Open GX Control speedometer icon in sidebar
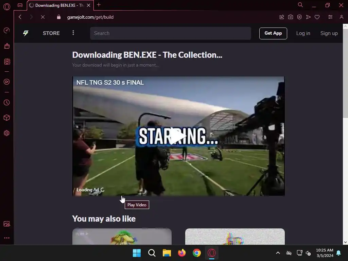The width and height of the screenshot is (348, 261). [7, 30]
